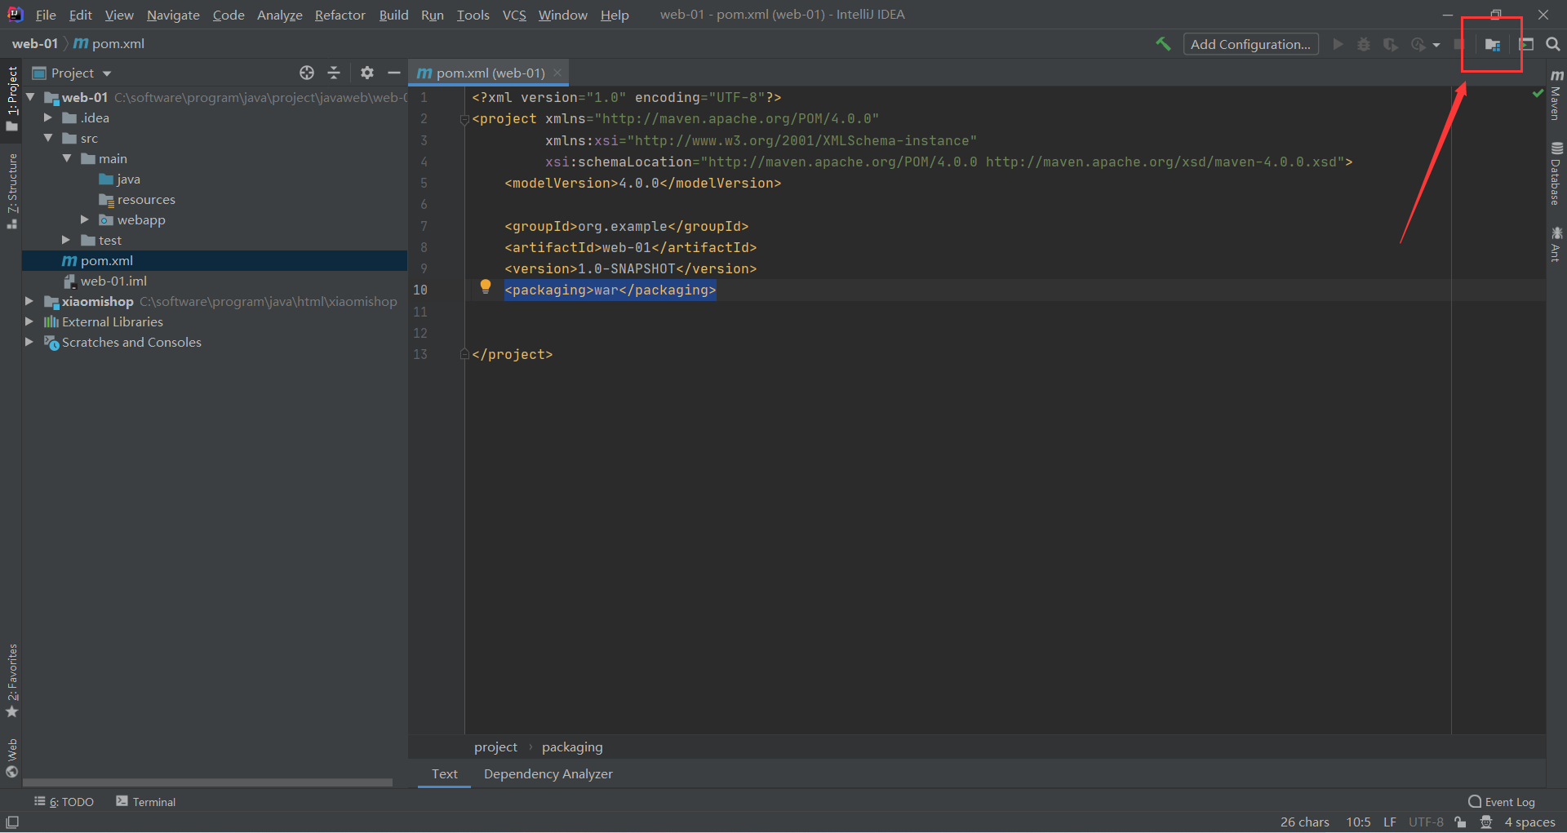Click the Add Configuration button

(1250, 43)
